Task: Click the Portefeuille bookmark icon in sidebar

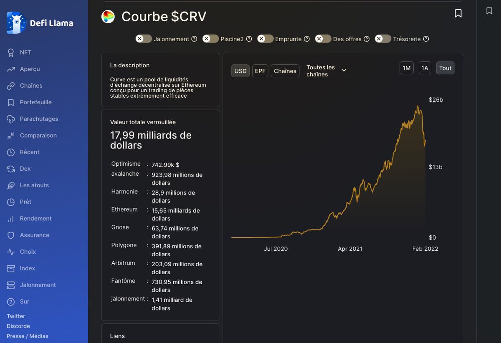Action: click(x=11, y=102)
